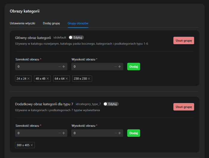Increase main category image height with plus
The image size is (209, 158).
pos(119,67)
